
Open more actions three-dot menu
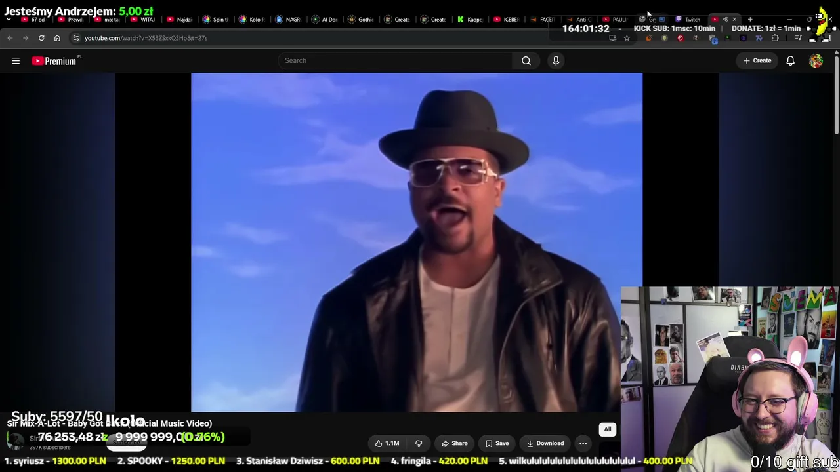[583, 443]
